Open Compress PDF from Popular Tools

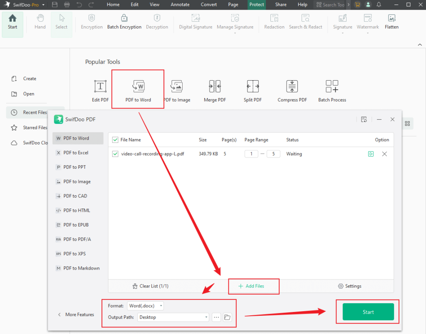tap(292, 88)
